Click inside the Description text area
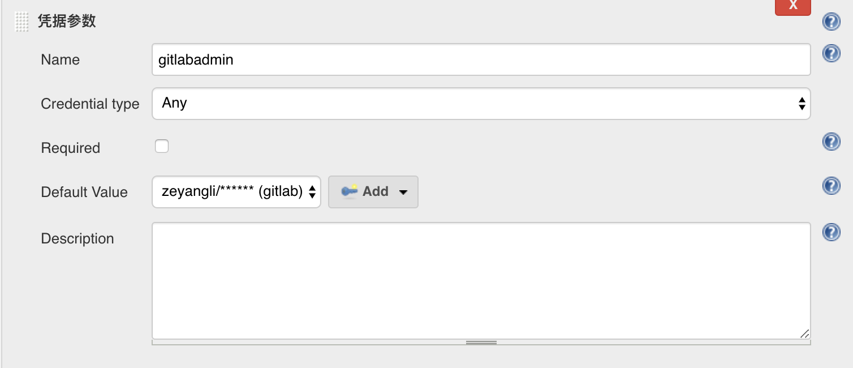The width and height of the screenshot is (853, 368). click(x=481, y=281)
